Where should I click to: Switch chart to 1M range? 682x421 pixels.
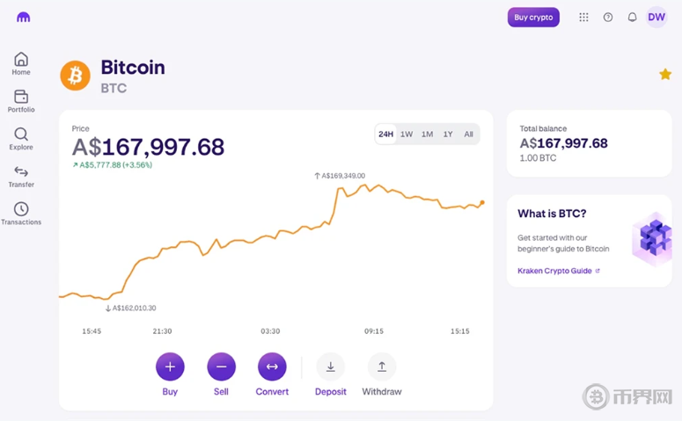[x=427, y=134]
